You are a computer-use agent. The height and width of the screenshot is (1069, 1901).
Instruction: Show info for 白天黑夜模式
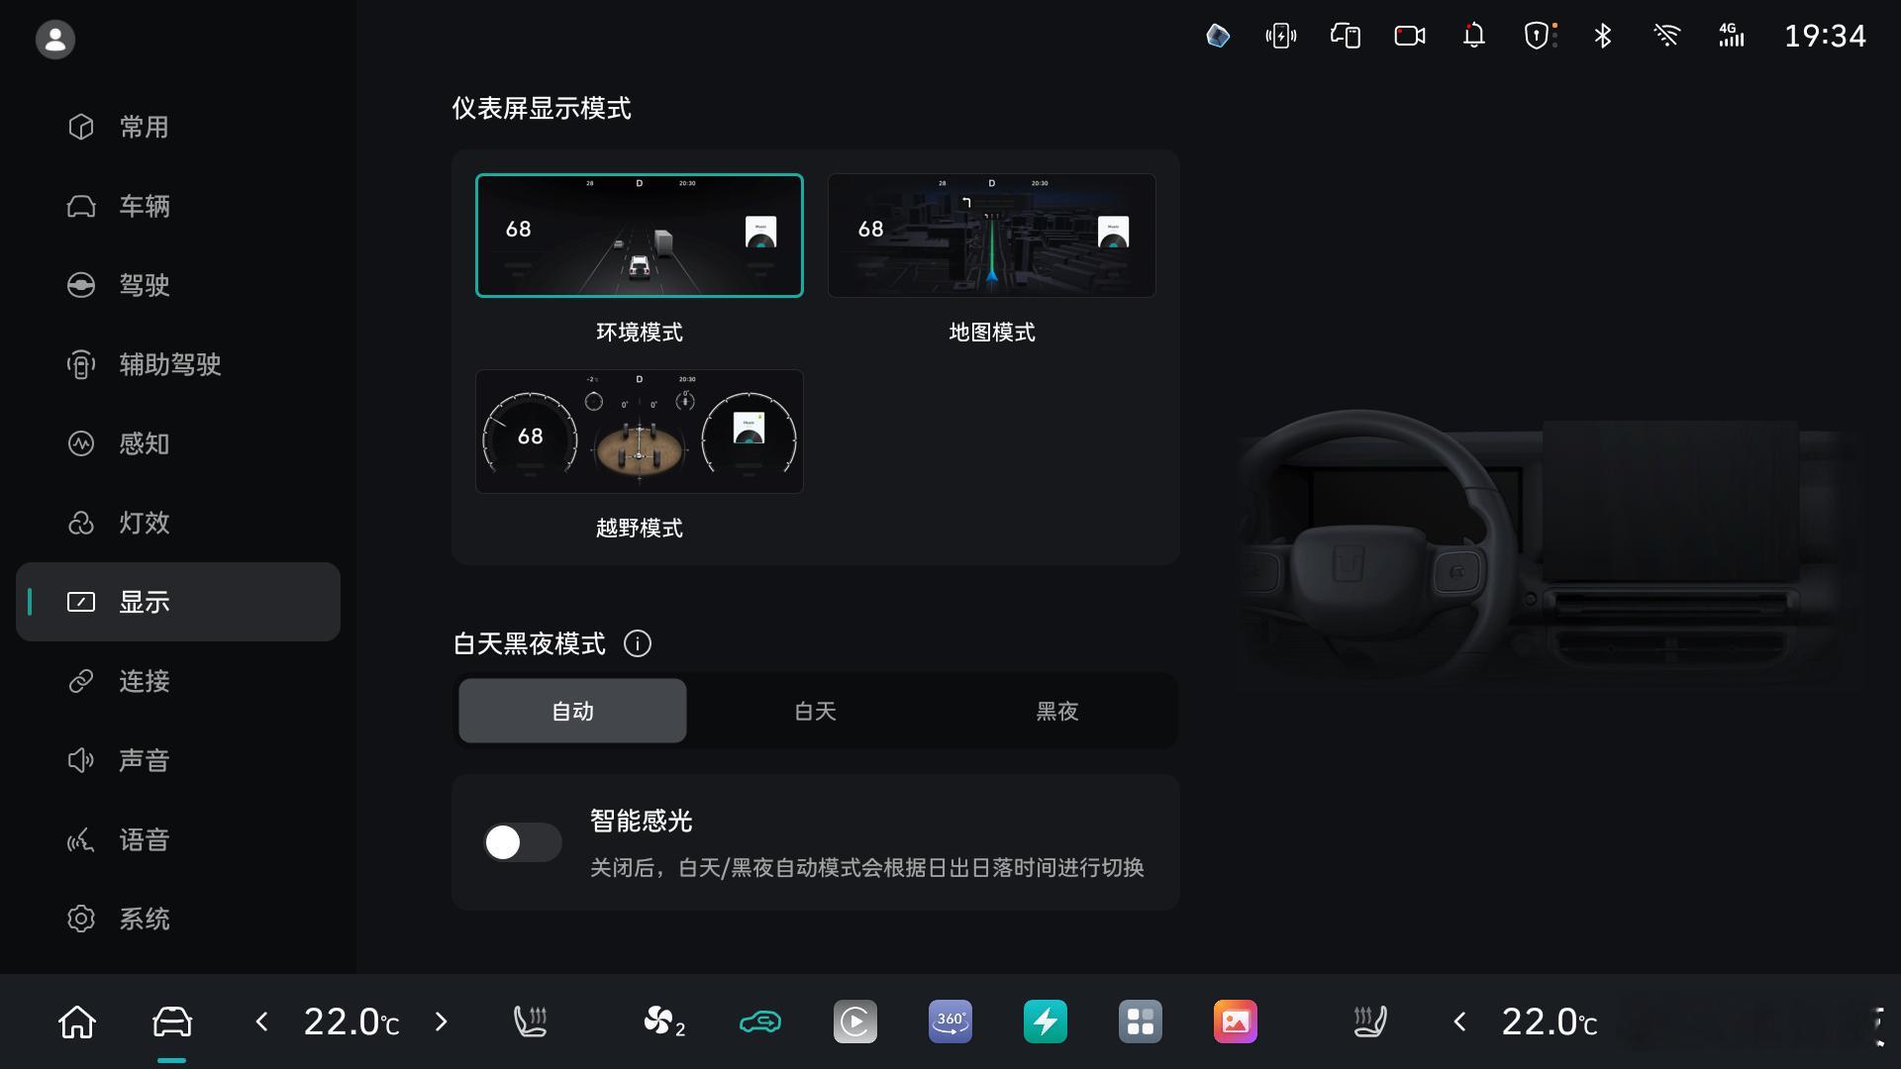coord(638,643)
